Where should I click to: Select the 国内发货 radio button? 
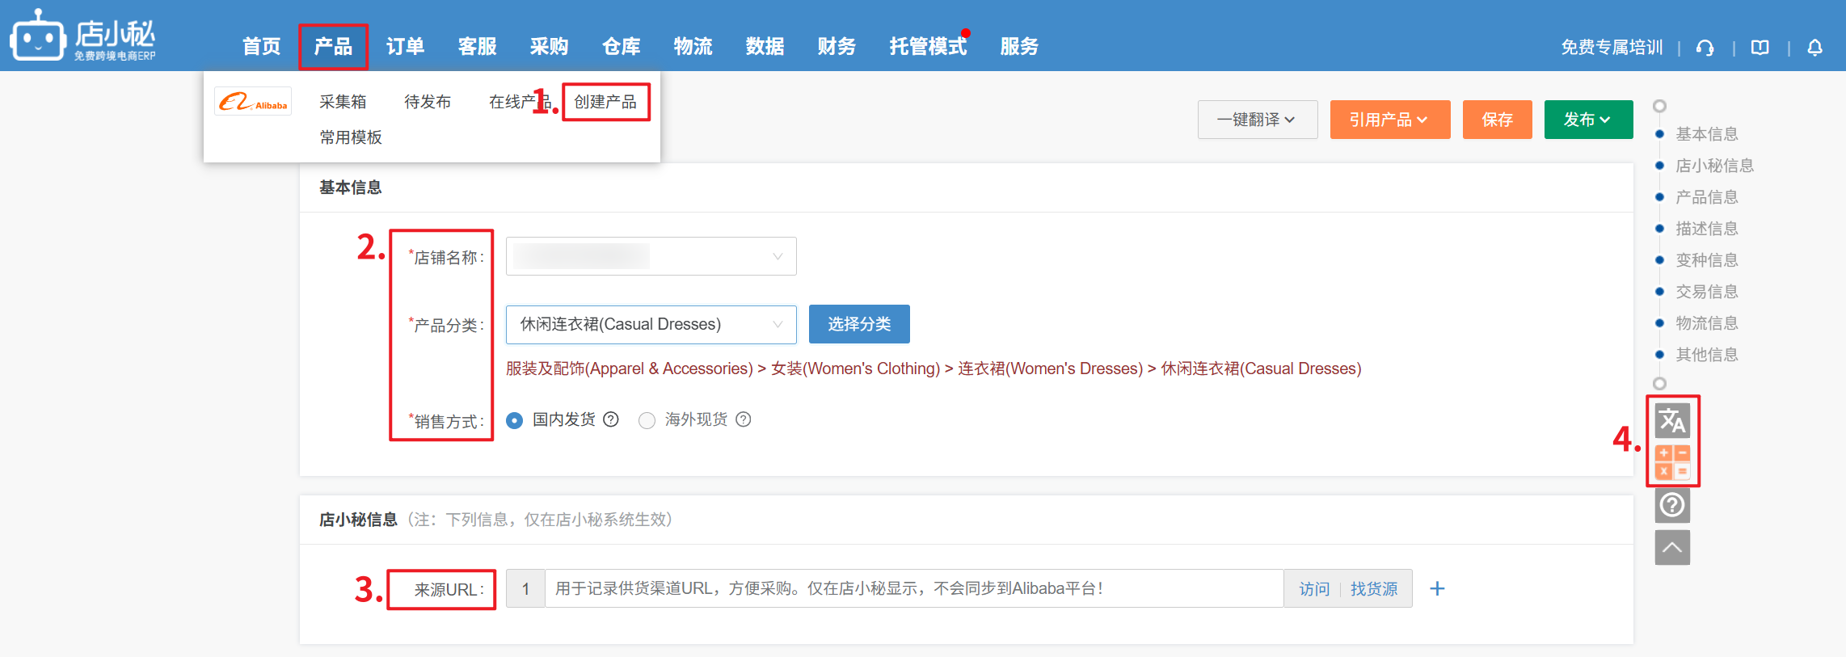(514, 420)
